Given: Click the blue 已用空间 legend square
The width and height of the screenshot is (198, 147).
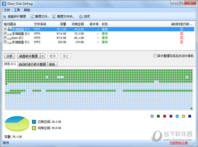Looking at the screenshot, I should coord(34,122).
